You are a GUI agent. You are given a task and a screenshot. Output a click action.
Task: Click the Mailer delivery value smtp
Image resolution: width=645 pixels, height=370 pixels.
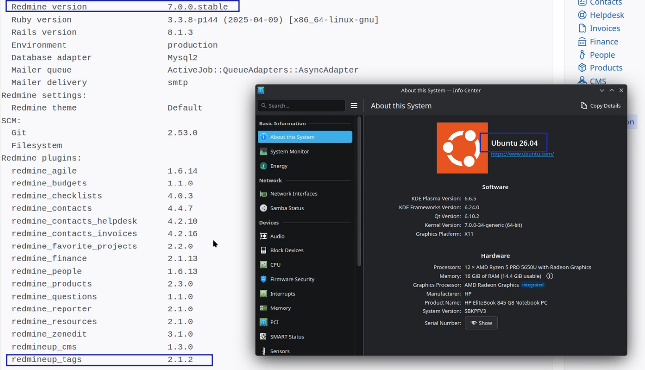pyautogui.click(x=178, y=83)
